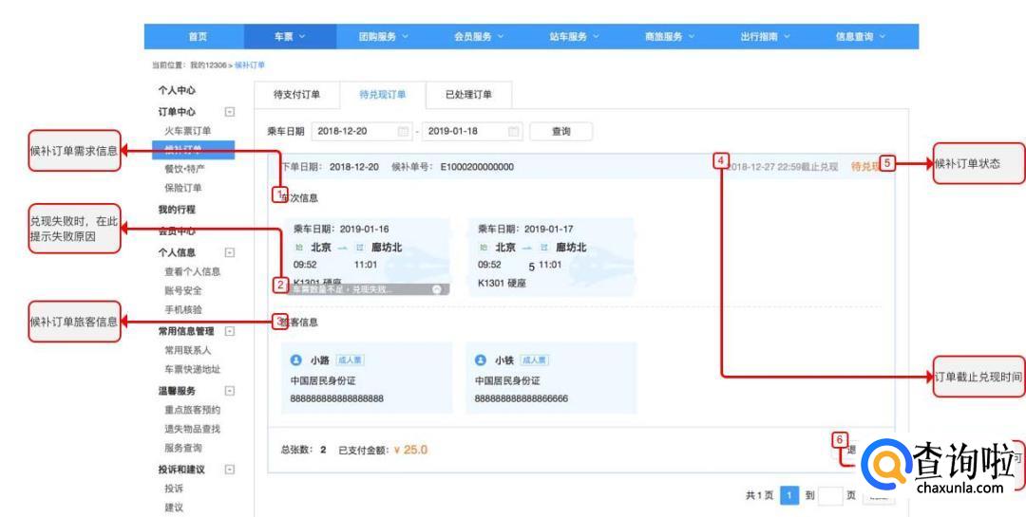The image size is (1026, 517).
Task: Select the ticket card dated 2019-01-17
Action: coord(552,257)
